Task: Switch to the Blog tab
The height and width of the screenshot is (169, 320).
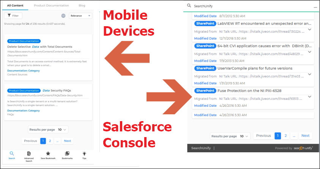Action: [x=82, y=6]
